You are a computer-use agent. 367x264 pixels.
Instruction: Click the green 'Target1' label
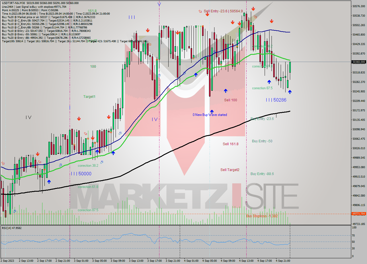pyautogui.click(x=89, y=97)
